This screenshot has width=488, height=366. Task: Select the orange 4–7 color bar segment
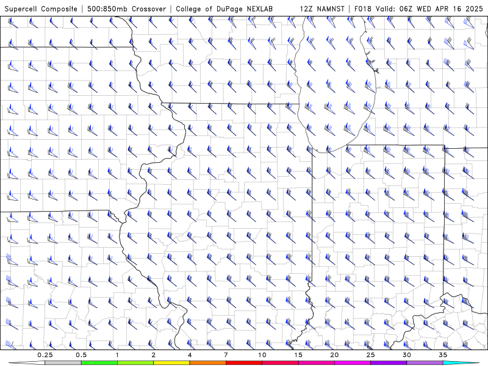click(x=207, y=363)
